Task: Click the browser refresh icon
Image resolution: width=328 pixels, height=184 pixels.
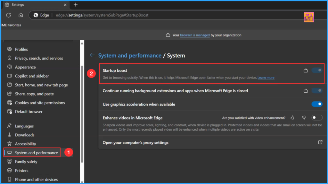Action: [x=8, y=15]
